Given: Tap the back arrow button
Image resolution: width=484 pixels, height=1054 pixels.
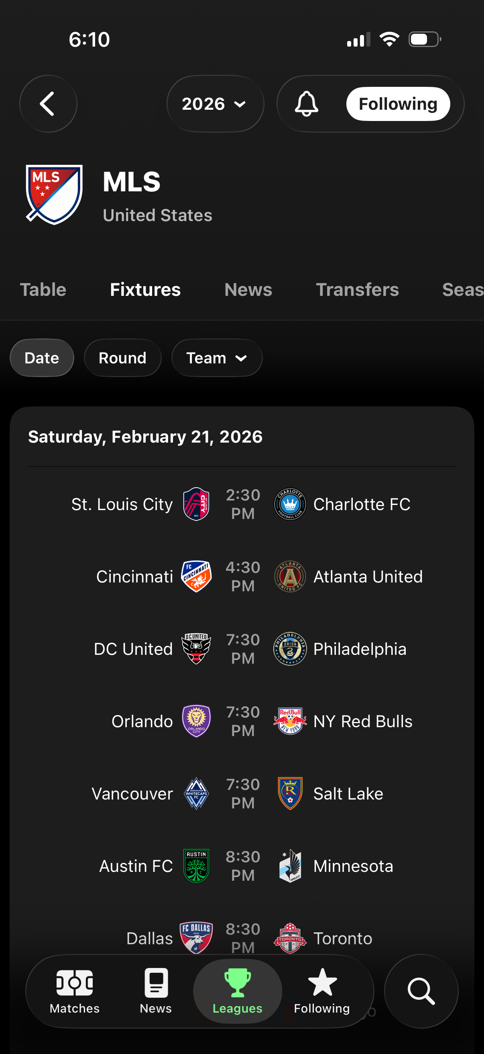Looking at the screenshot, I should tap(48, 104).
